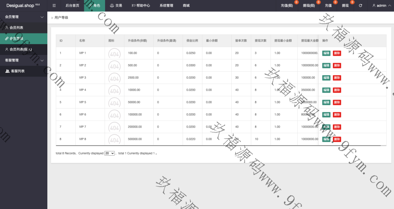
Task: Open the admin user menu
Action: click(379, 6)
